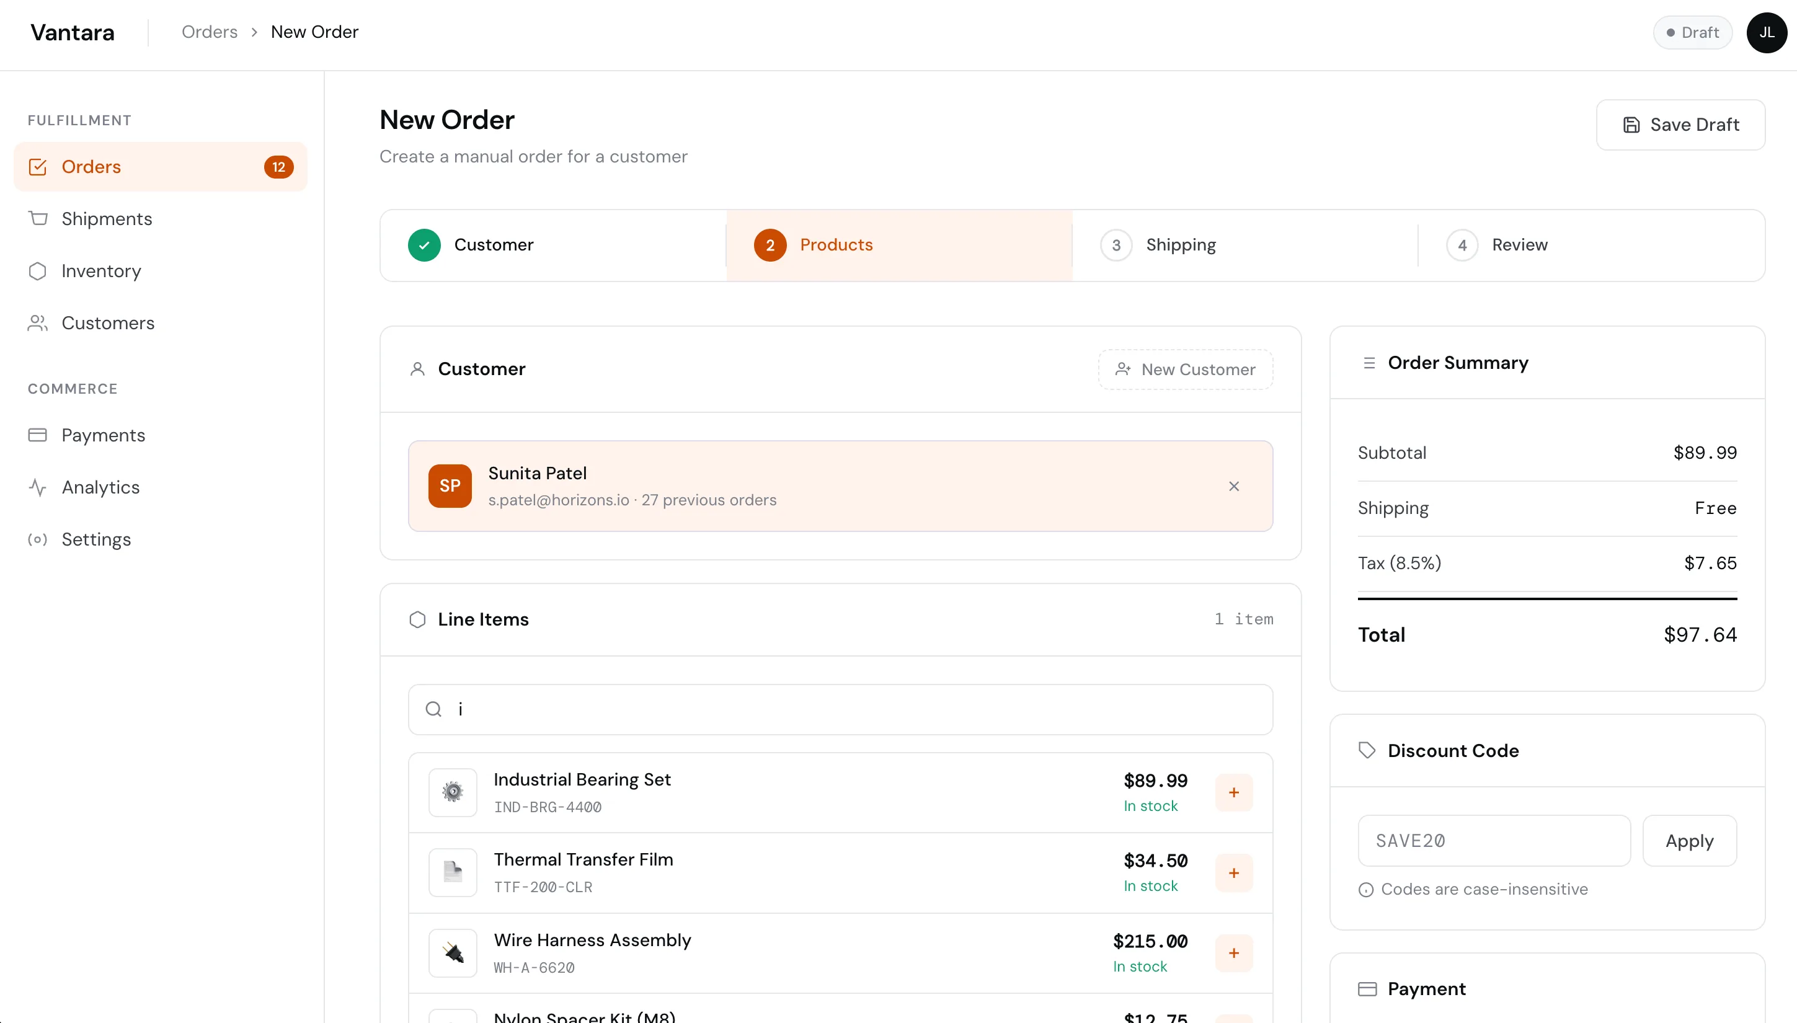
Task: Click the Orders breadcrumb link
Action: (210, 32)
